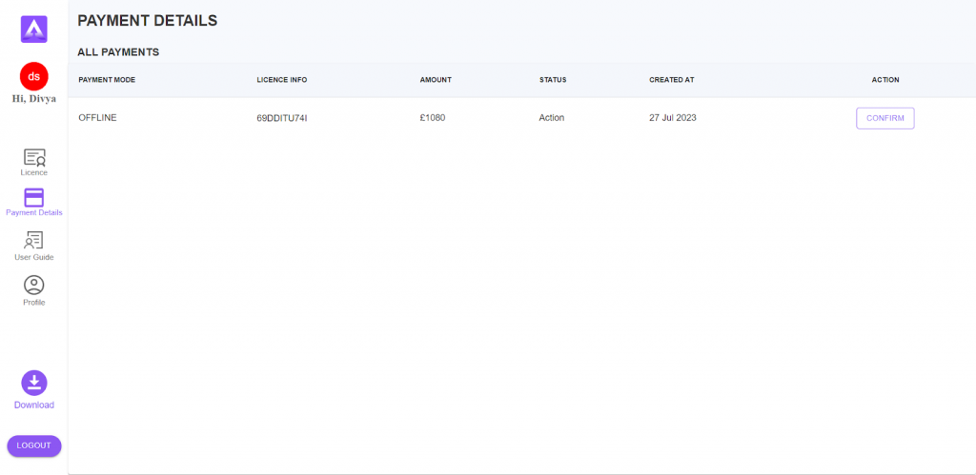Click the red 'ds' user avatar
This screenshot has width=976, height=475.
coord(34,76)
